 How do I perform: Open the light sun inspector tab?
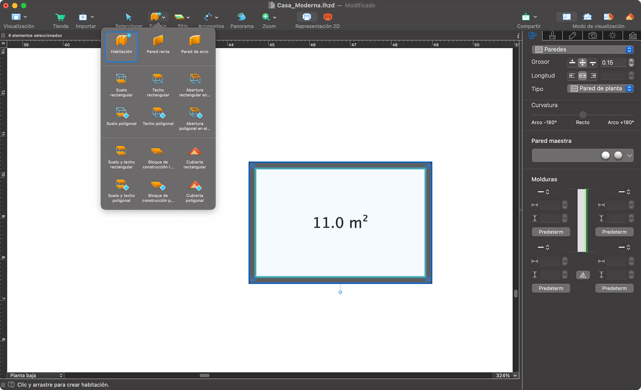612,36
